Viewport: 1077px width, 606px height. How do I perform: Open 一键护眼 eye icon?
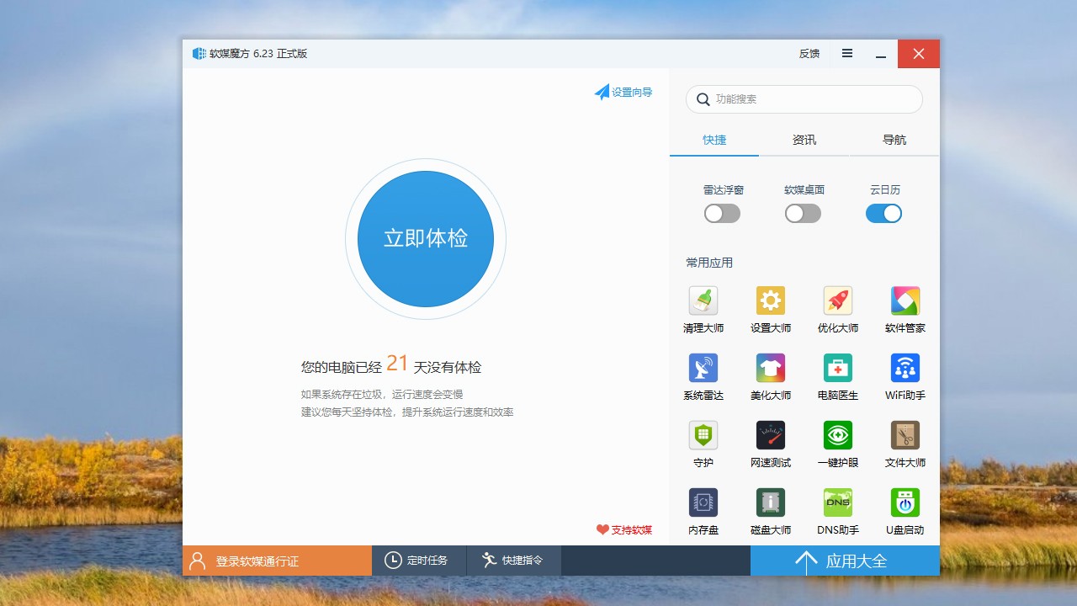point(838,435)
